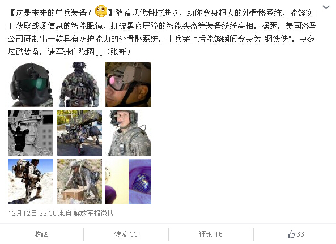Open the soldier with headset thumbnail
This screenshot has height=244, width=336.
coord(128,133)
